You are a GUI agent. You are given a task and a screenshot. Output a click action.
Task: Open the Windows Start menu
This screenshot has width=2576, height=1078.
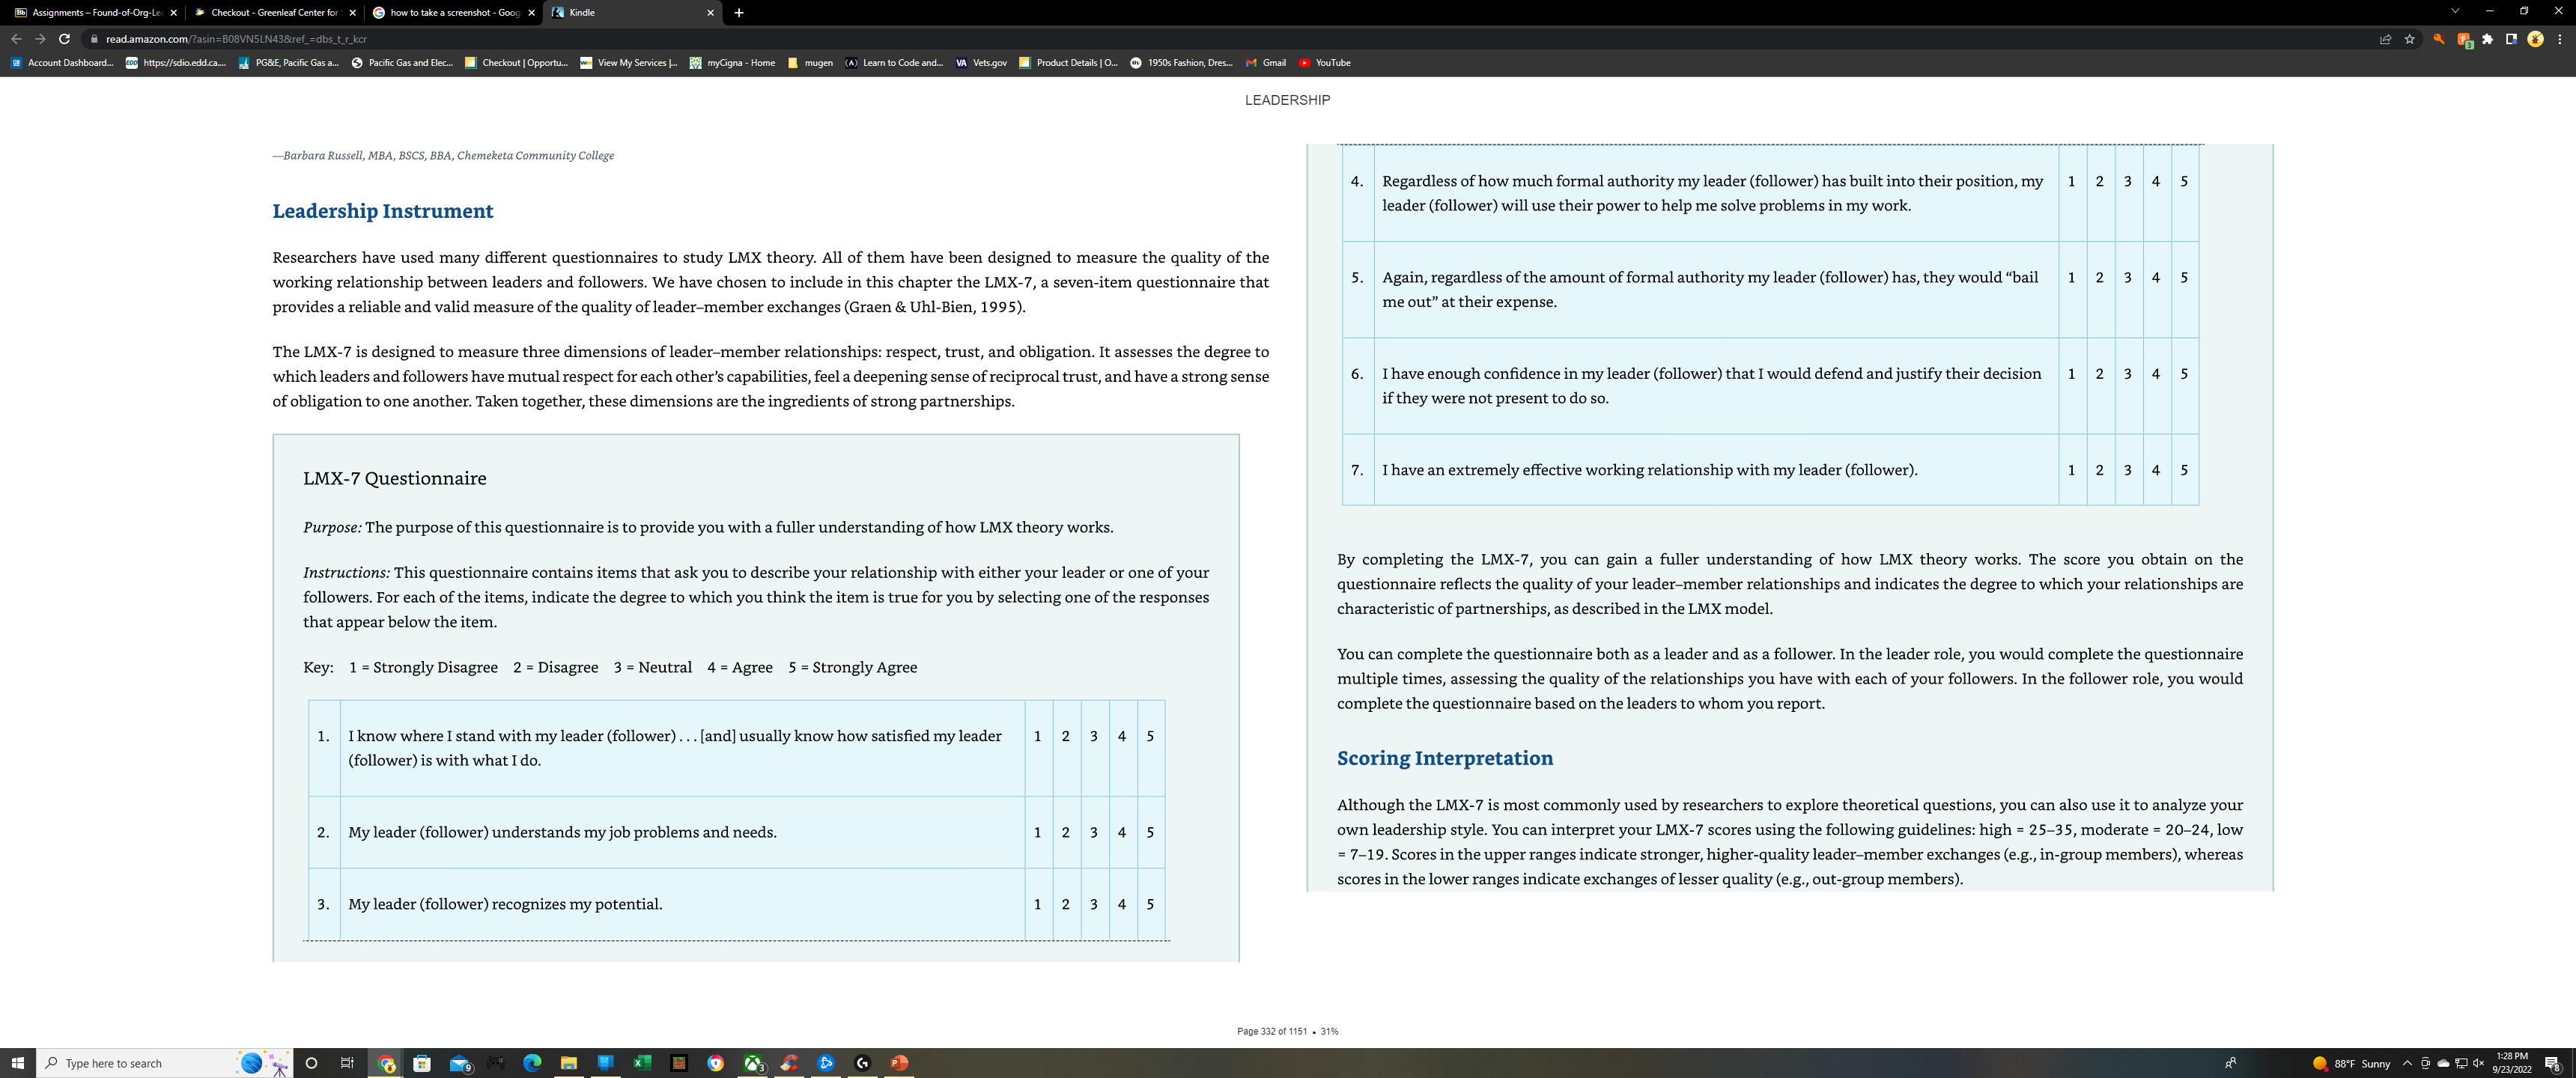(17, 1063)
